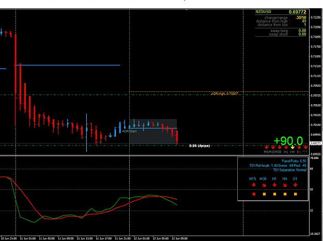Viewport: 323px width, 241px height.
Task: Click the 'distance from low' label
Action: point(273,25)
